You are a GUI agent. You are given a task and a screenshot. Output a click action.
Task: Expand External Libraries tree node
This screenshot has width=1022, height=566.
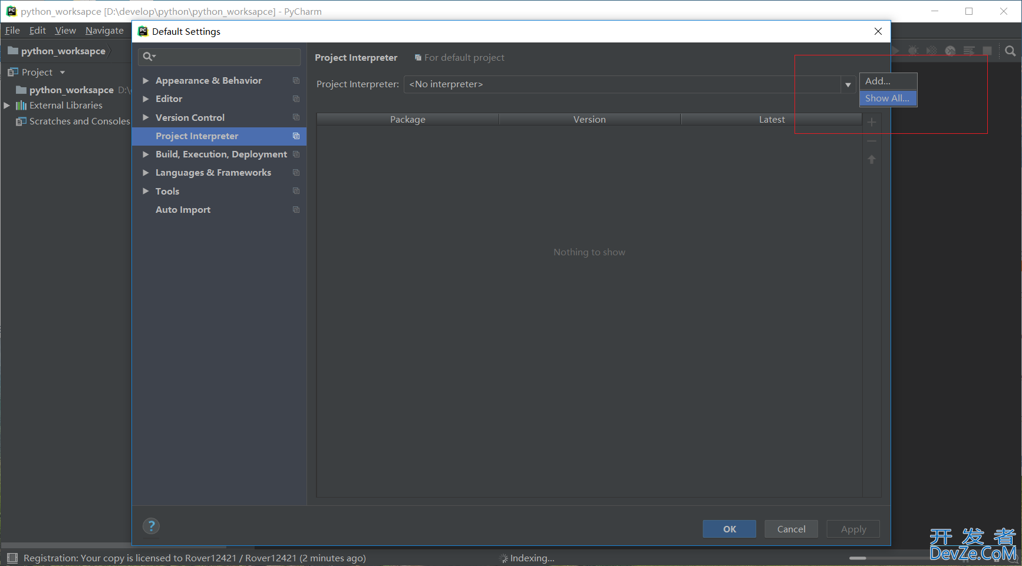pyautogui.click(x=7, y=106)
